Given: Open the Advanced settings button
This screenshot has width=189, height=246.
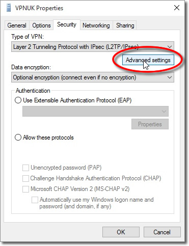Looking at the screenshot, I should pyautogui.click(x=148, y=60).
